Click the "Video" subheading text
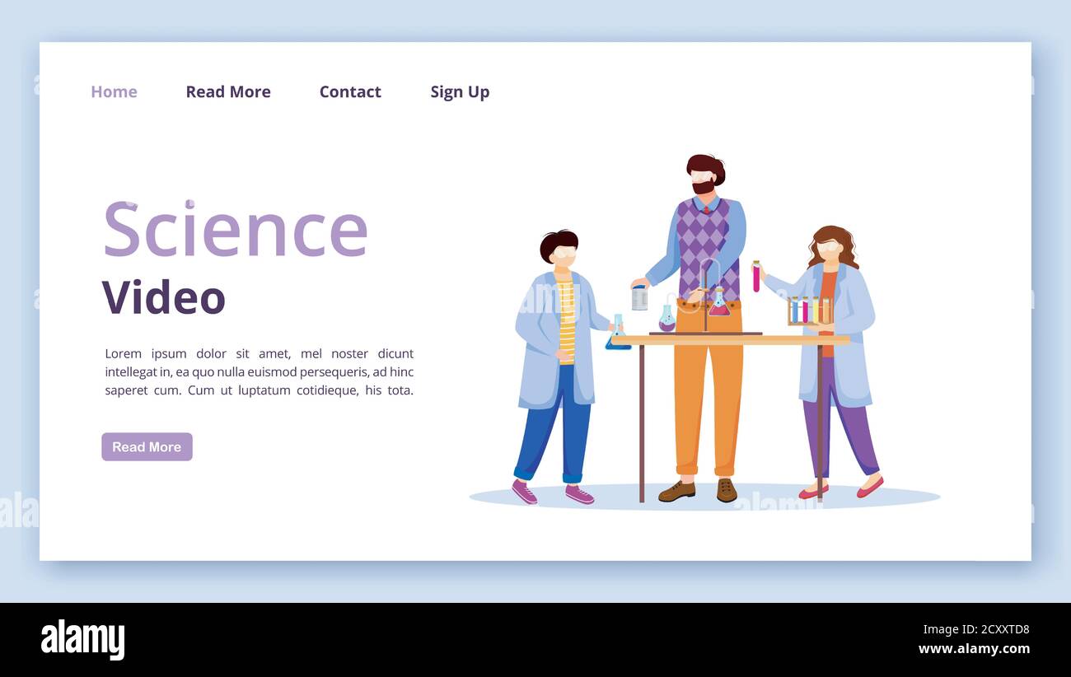The image size is (1071, 677). tap(163, 297)
